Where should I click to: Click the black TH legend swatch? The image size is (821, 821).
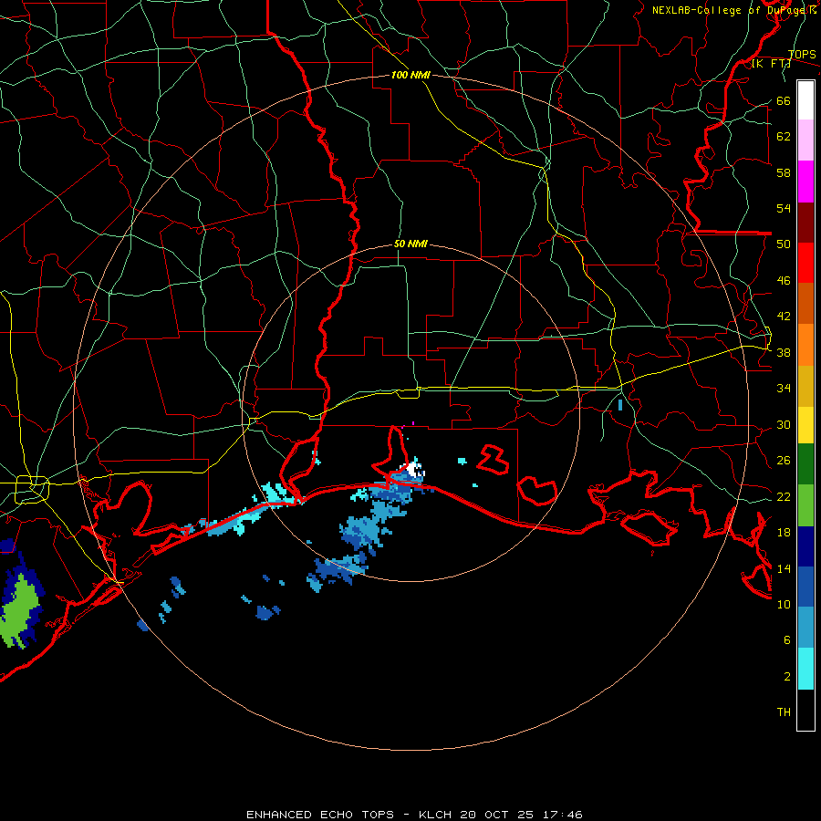[805, 710]
